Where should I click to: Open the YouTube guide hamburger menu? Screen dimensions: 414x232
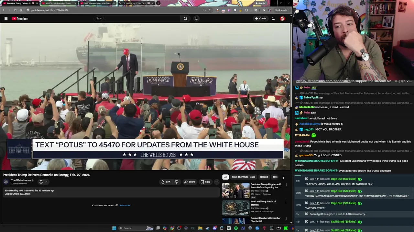[x=6, y=19]
